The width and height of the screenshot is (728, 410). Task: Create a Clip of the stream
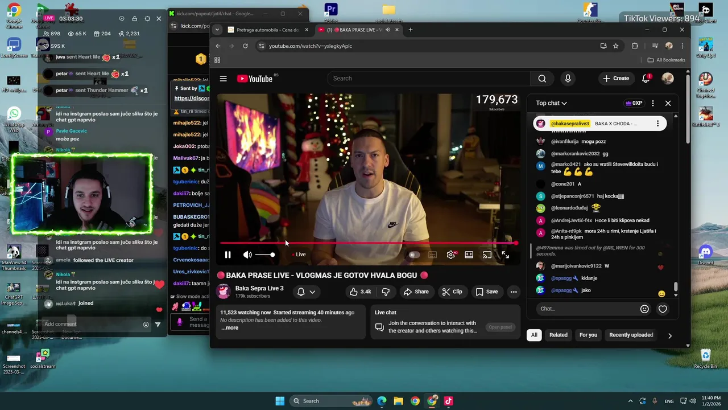[x=452, y=292]
